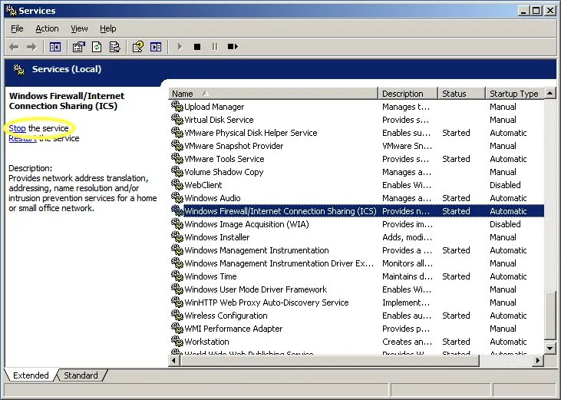Screen dimensions: 561x400
Task: Select WinHTTP Web Proxy Auto-Discovery Service row
Action: [356, 302]
